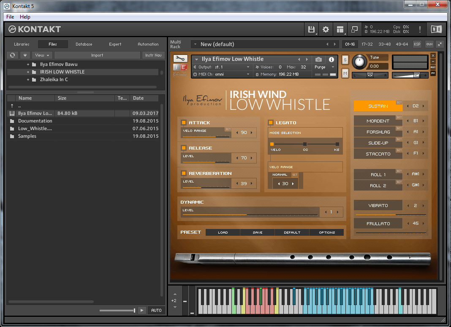Open the options gear icon

coord(326,29)
